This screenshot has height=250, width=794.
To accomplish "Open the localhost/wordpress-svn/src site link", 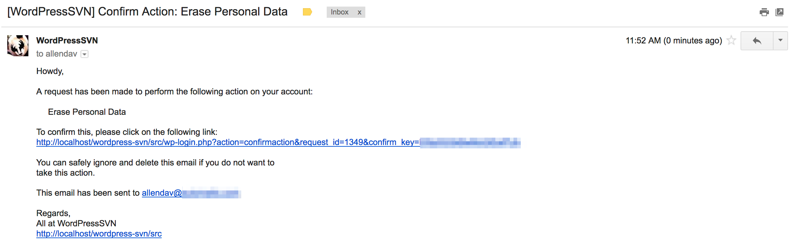I will click(x=99, y=234).
